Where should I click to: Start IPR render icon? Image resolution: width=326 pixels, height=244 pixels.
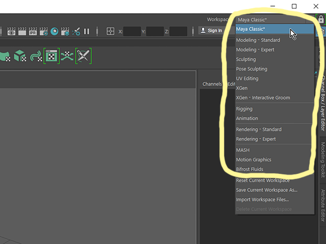[x=33, y=32]
